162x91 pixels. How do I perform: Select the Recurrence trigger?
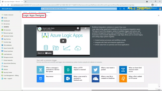pyautogui.click(x=49, y=79)
